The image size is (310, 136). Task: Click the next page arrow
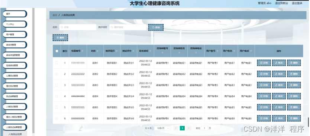point(188,128)
